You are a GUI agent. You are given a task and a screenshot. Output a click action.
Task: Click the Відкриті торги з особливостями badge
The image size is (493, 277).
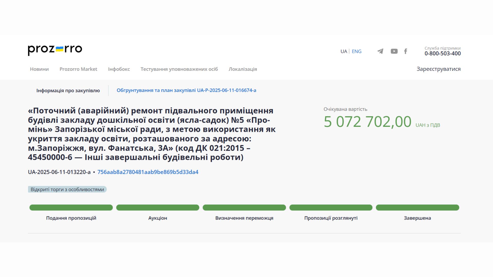[x=67, y=189]
